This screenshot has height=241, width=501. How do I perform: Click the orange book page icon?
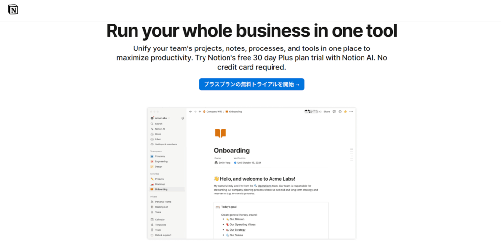pos(220,133)
